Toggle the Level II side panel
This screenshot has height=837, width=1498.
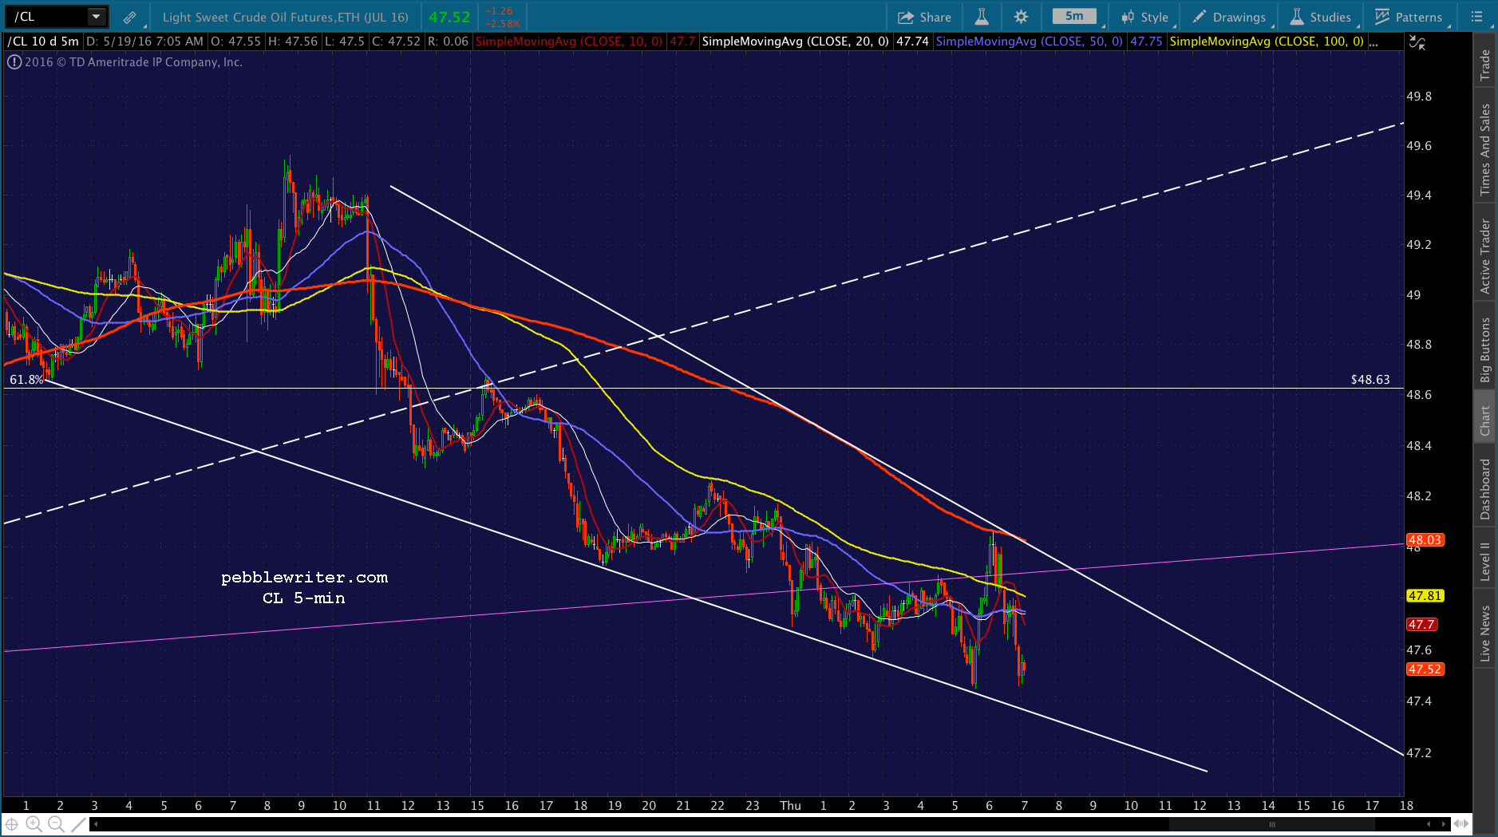pyautogui.click(x=1485, y=561)
